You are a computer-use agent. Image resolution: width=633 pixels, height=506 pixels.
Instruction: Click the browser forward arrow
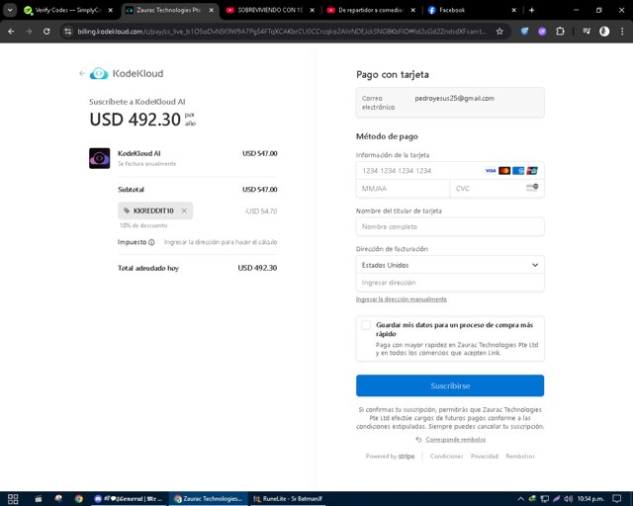point(29,31)
